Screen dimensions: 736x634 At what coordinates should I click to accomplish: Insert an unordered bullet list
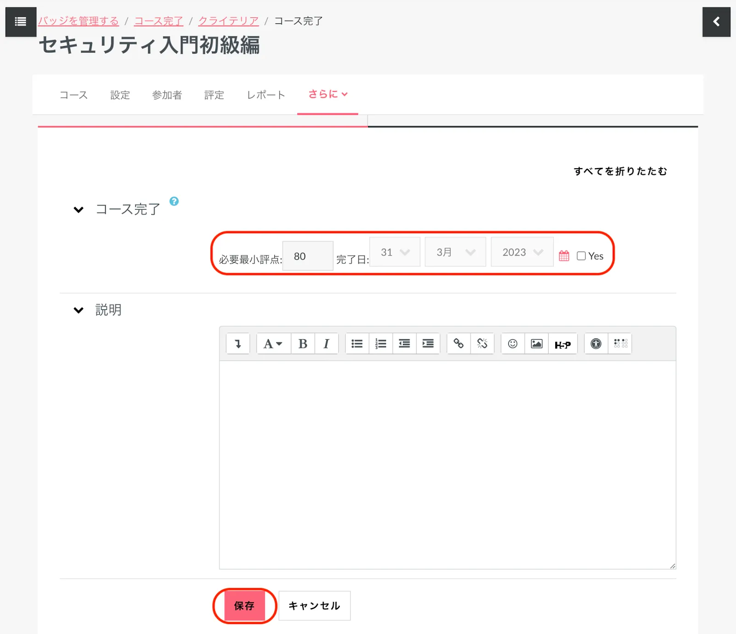pos(357,344)
